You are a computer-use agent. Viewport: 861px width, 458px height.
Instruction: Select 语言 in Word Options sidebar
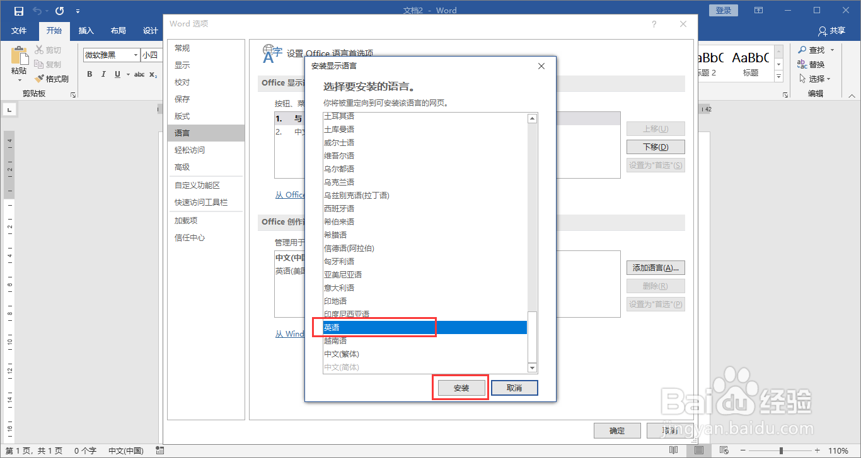pyautogui.click(x=206, y=133)
